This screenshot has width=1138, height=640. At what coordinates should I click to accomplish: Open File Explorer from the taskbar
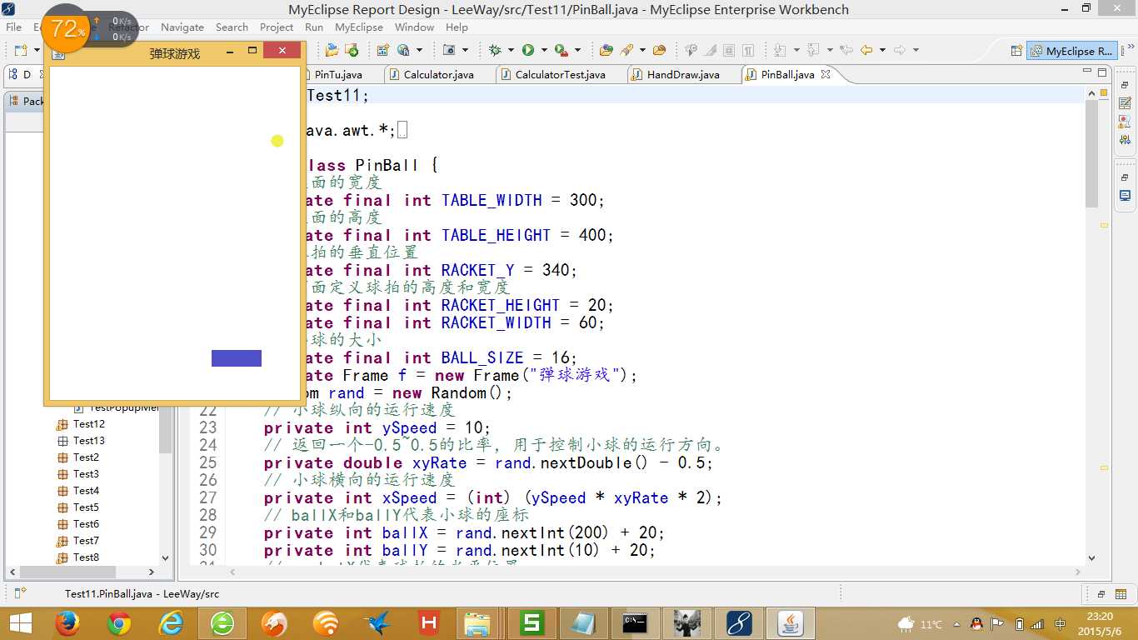[478, 623]
